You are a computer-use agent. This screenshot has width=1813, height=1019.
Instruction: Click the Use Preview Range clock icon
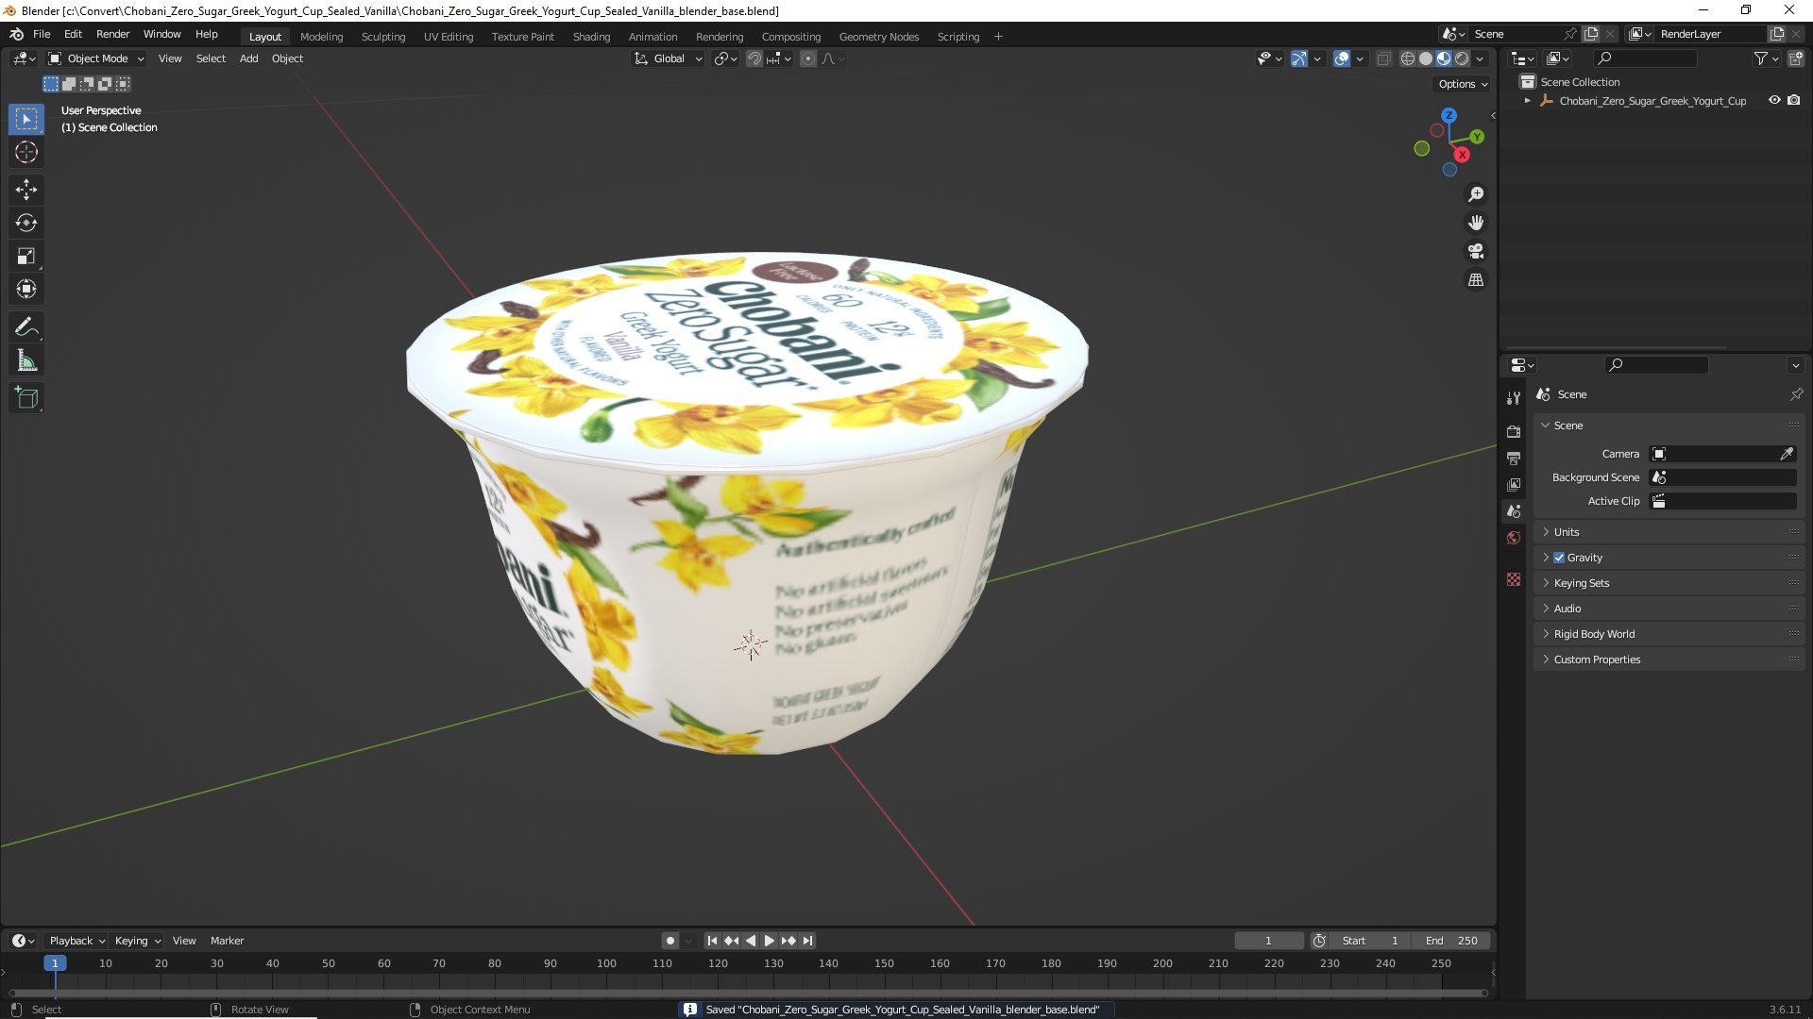tap(1319, 941)
